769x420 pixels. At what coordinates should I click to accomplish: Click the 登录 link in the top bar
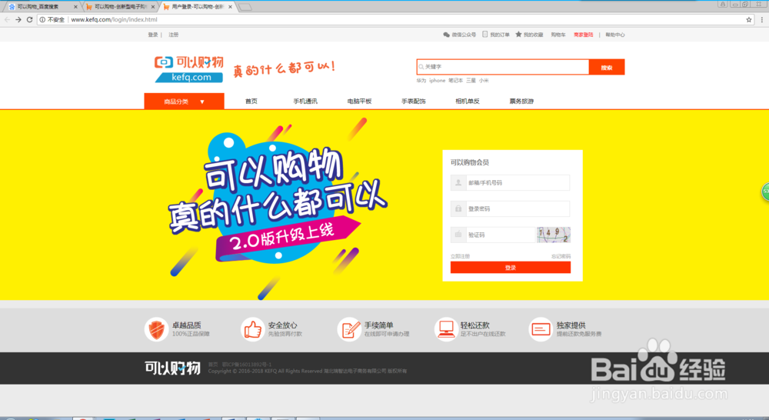pos(153,35)
